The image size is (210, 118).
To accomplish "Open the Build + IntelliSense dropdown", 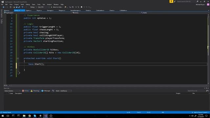I will pos(64,91).
